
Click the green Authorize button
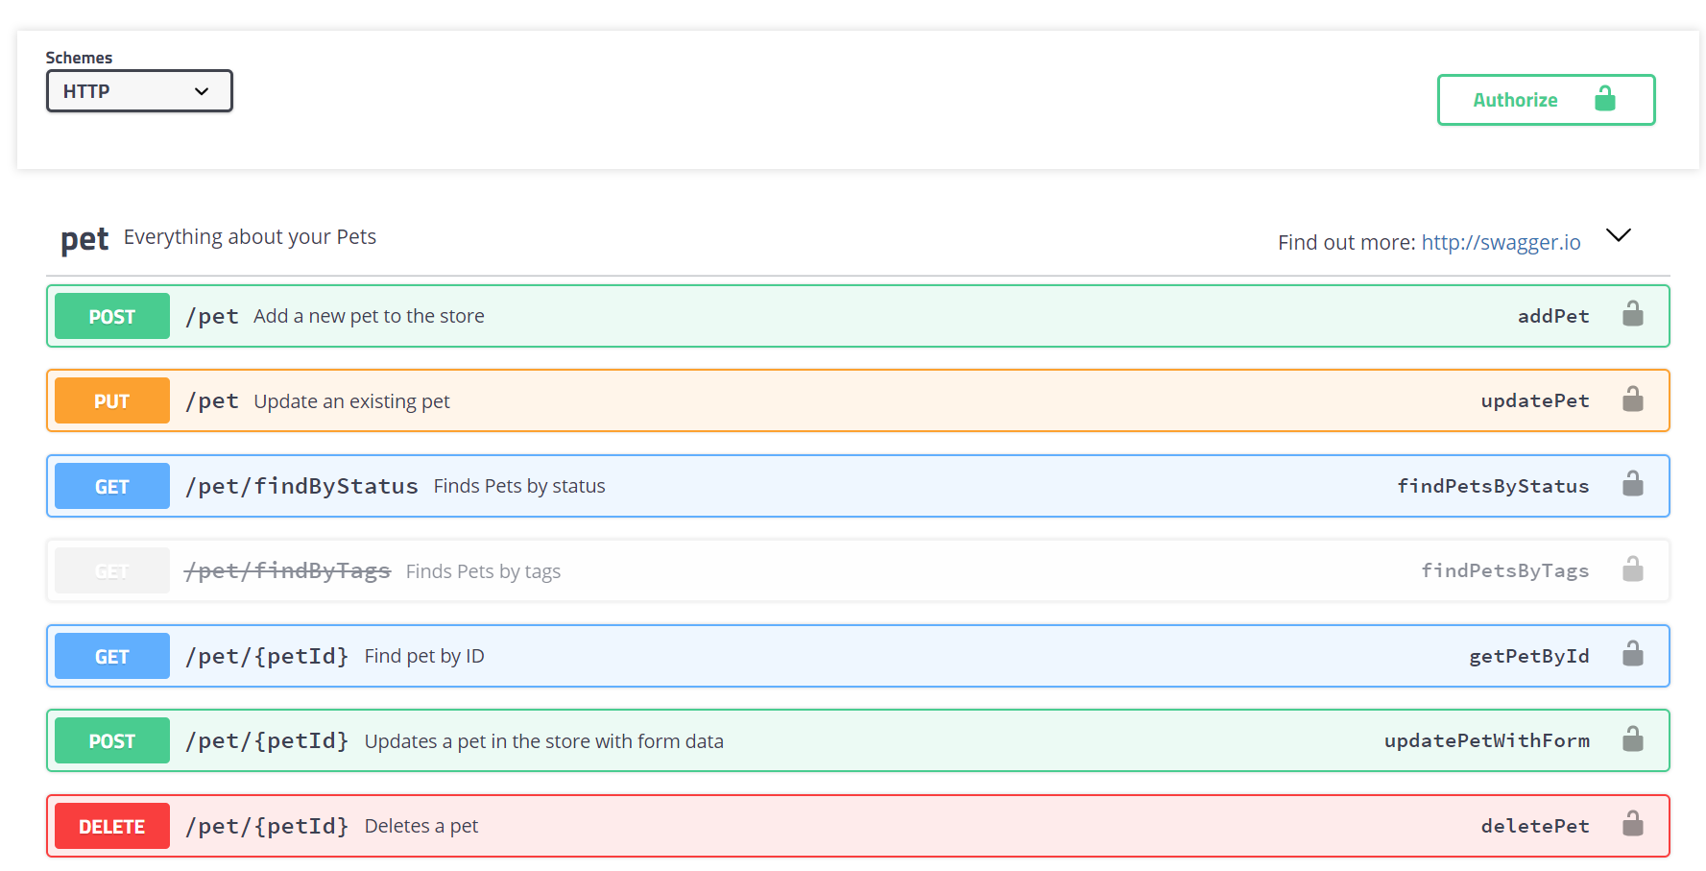click(1546, 100)
